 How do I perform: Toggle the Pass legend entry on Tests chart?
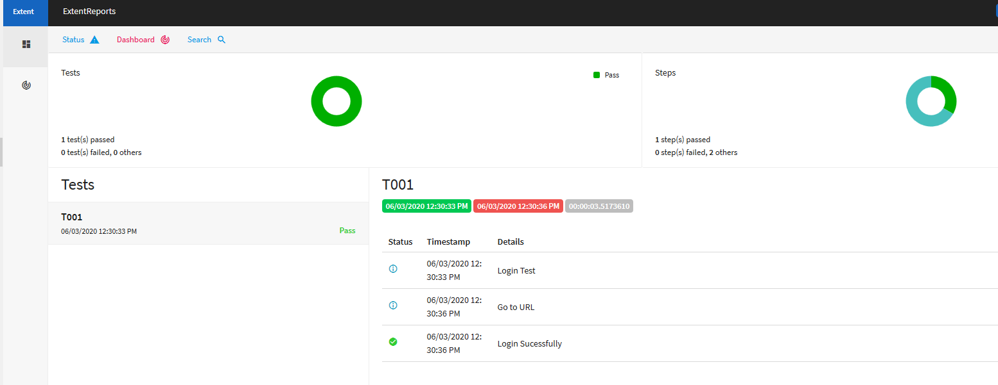tap(606, 75)
